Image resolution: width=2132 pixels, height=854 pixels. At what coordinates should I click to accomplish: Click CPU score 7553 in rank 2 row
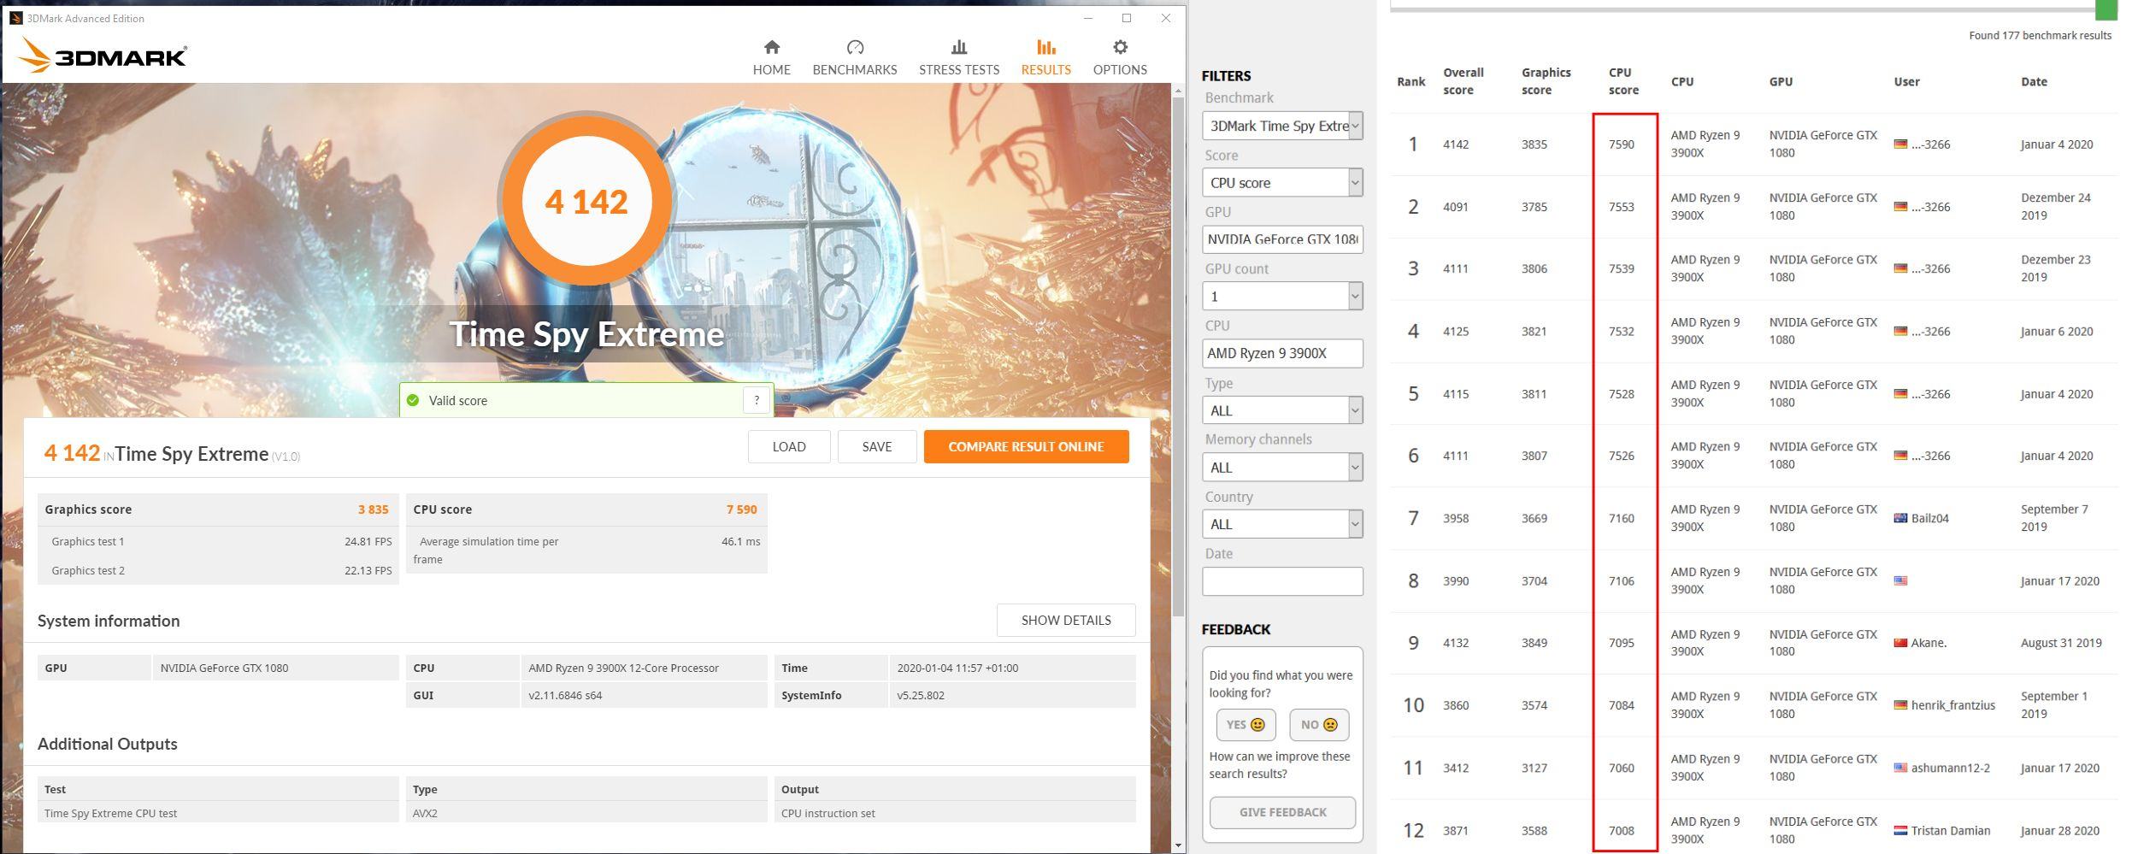pyautogui.click(x=1621, y=207)
